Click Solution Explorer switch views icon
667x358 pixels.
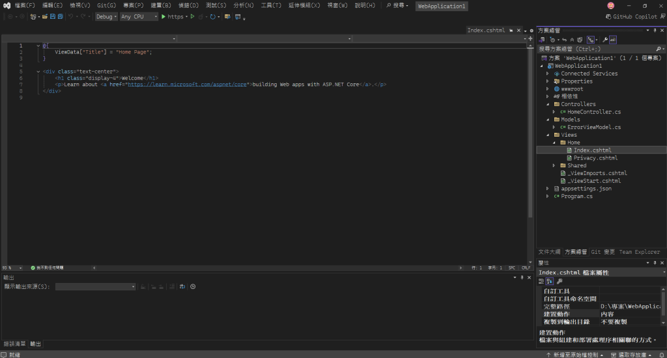coord(542,40)
